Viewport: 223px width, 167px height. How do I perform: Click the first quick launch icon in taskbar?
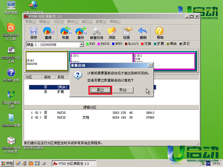(x=18, y=163)
